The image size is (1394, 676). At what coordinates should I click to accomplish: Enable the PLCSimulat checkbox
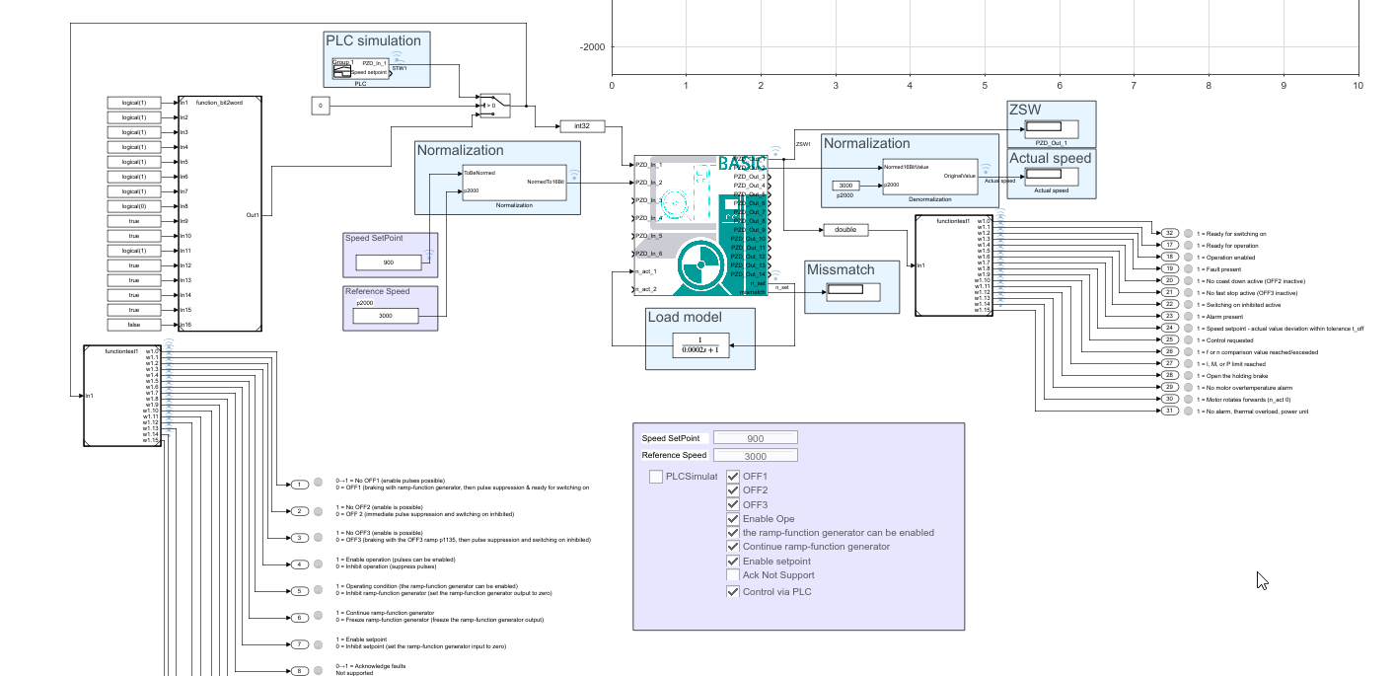[x=655, y=477]
